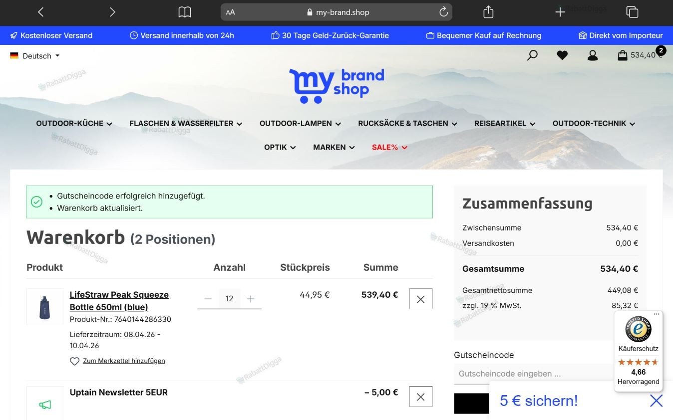The width and height of the screenshot is (673, 420).
Task: Remove LifeStraw Peak Squeeze Bottle from cart
Action: pos(421,299)
